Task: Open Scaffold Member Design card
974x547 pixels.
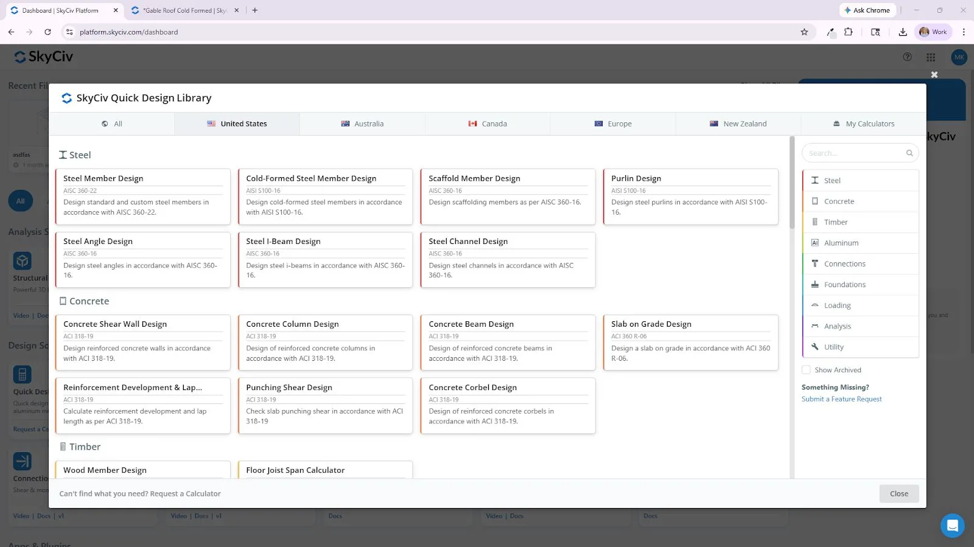Action: click(x=508, y=197)
